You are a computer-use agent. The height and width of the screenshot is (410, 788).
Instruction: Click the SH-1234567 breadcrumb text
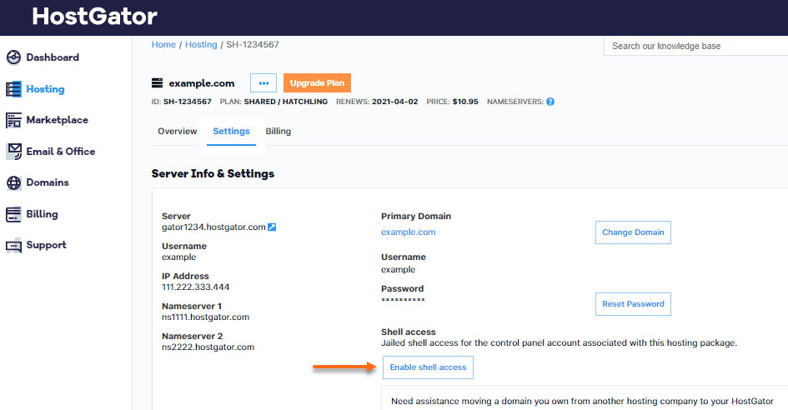pos(253,44)
